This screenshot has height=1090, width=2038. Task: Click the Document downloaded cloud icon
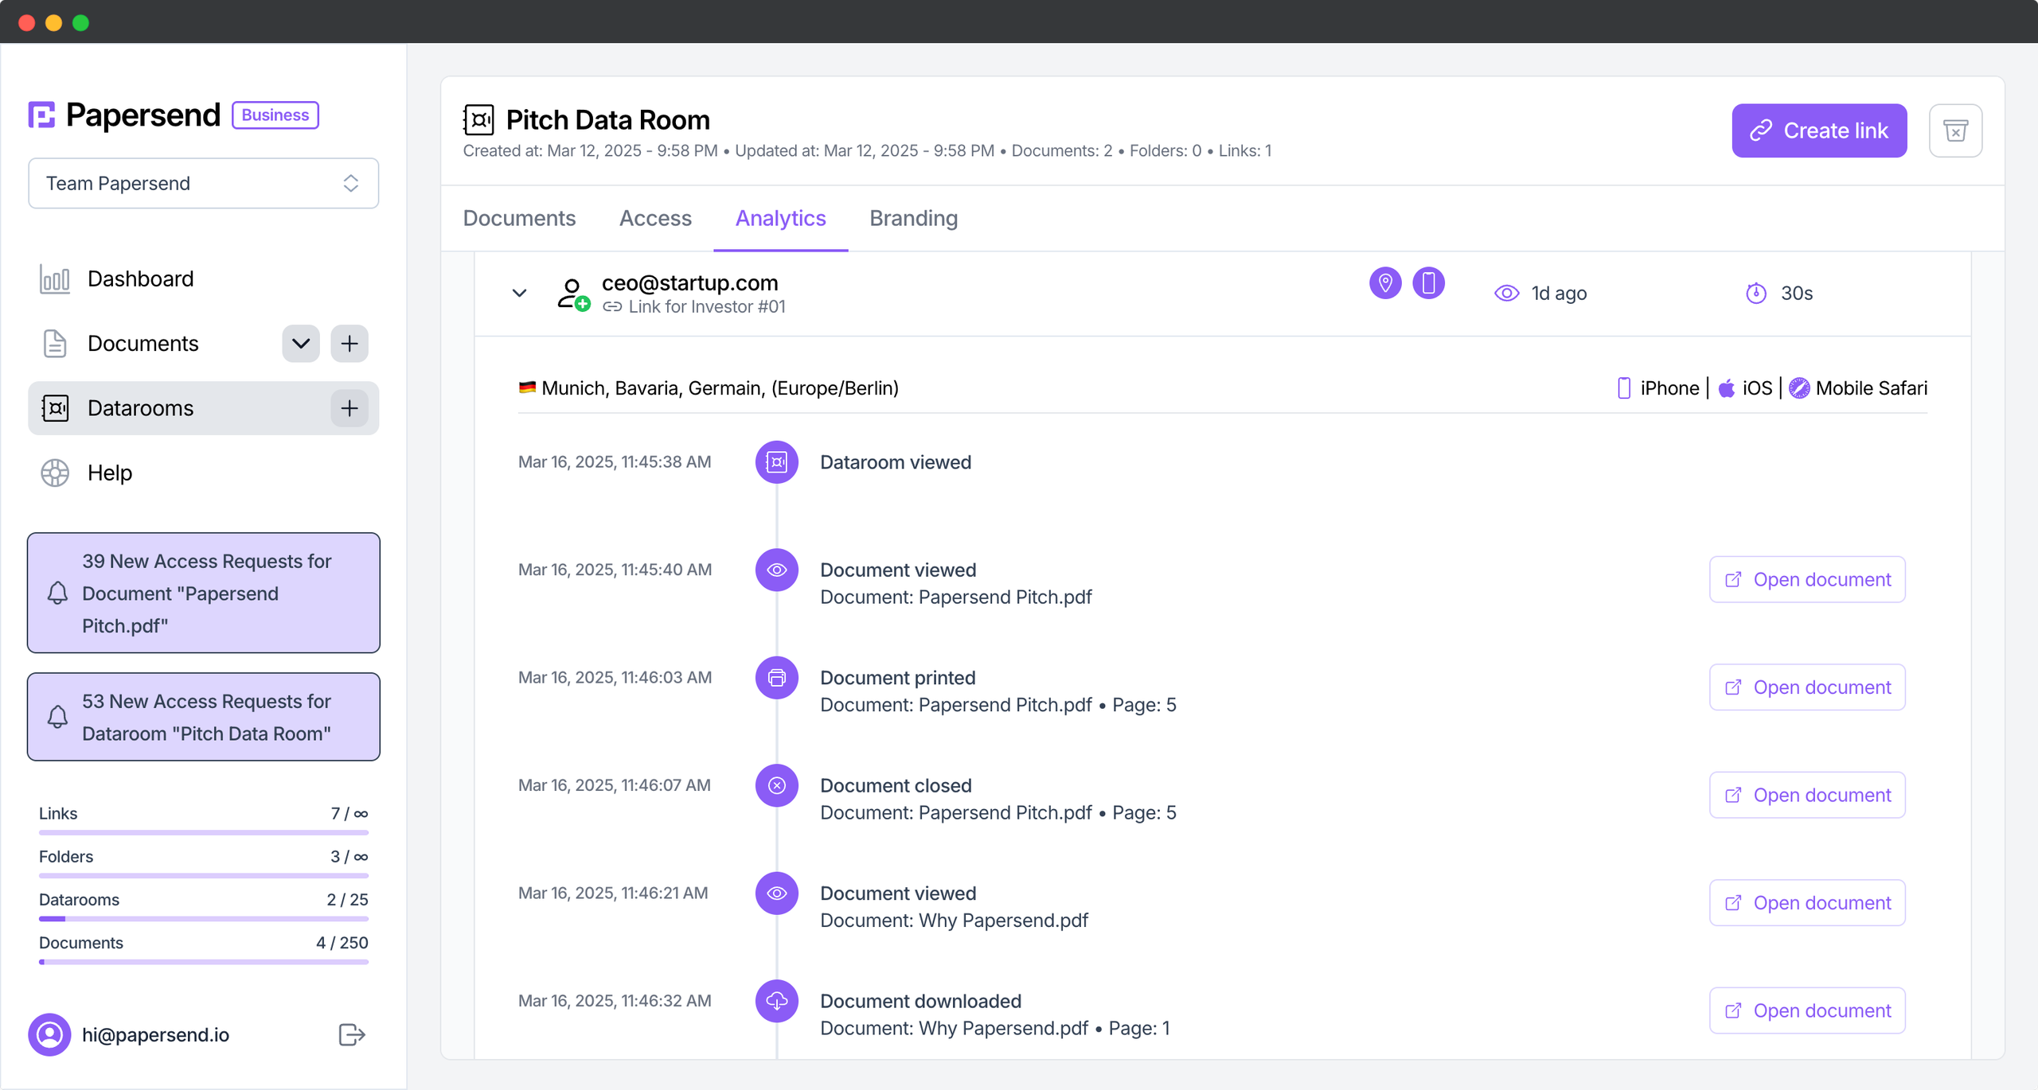point(776,1001)
